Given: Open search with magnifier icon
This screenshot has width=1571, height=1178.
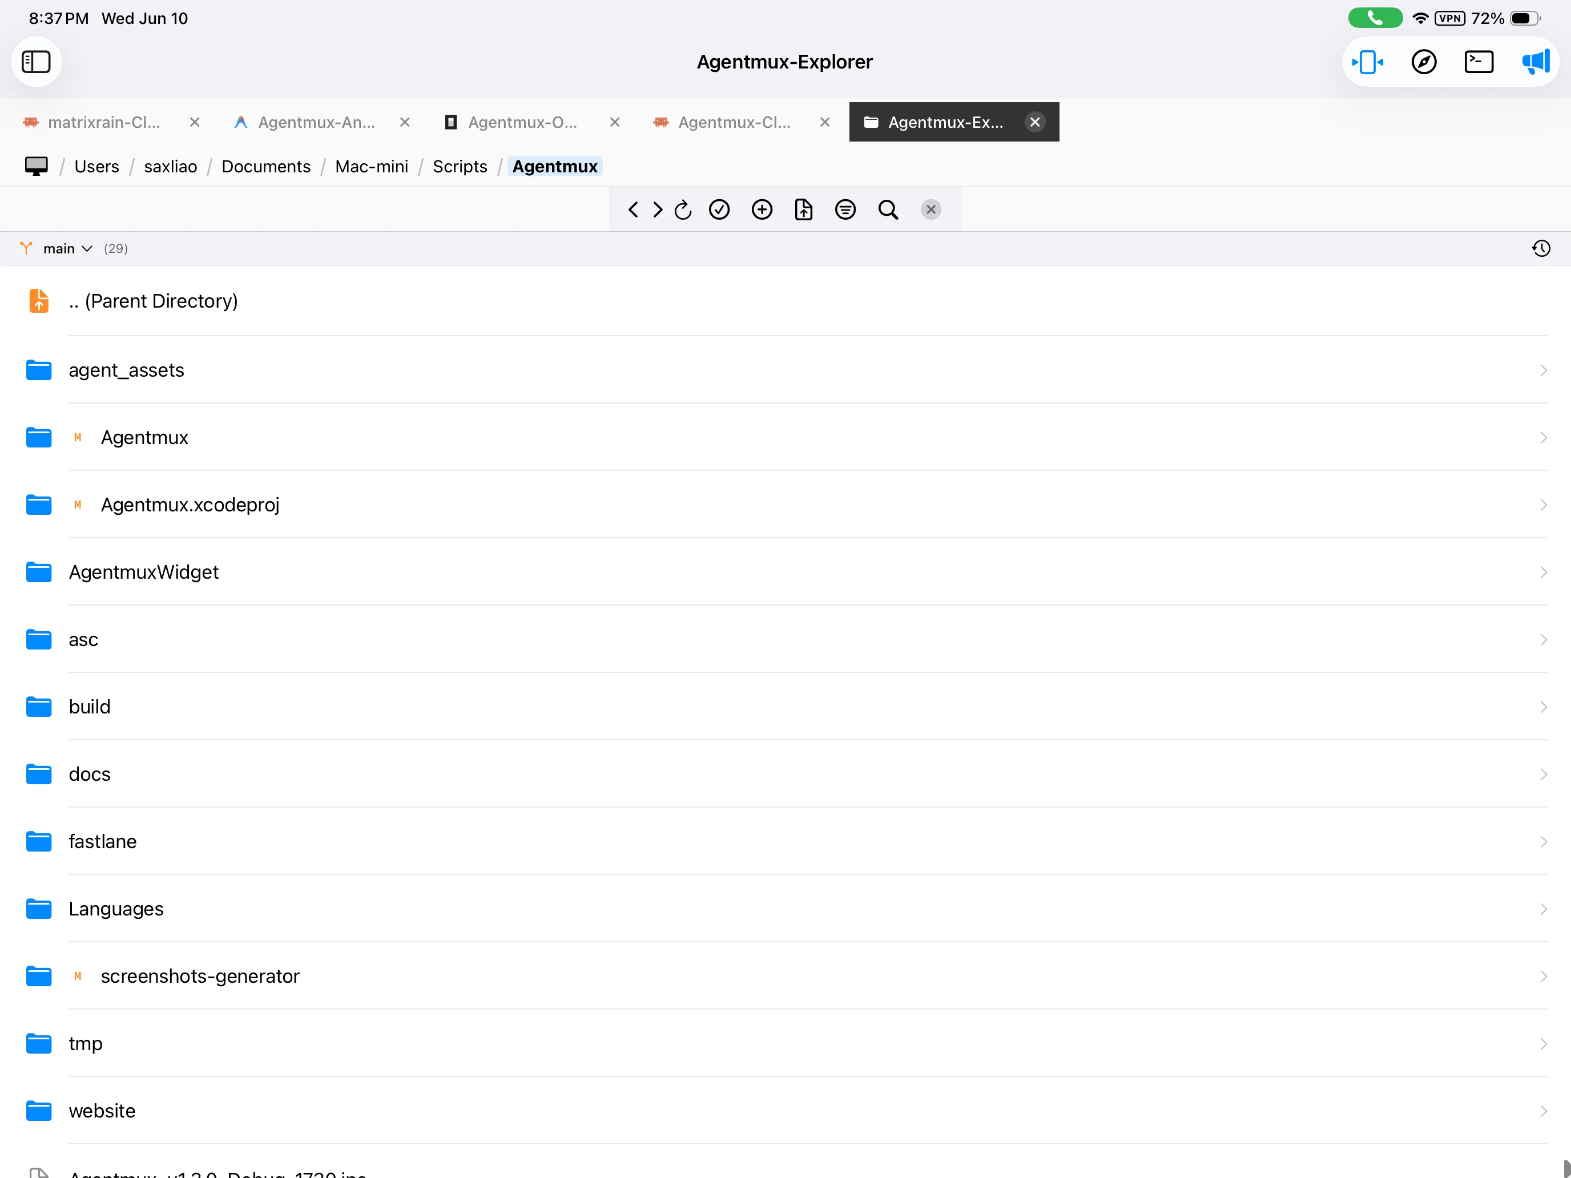Looking at the screenshot, I should (888, 209).
